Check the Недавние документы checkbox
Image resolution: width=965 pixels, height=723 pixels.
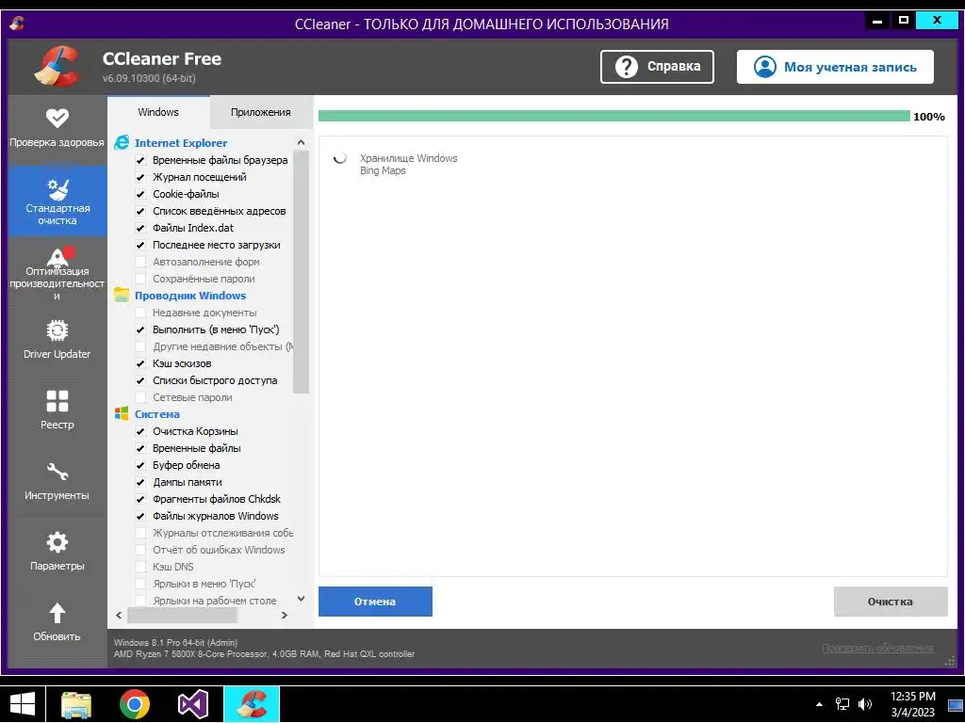pyautogui.click(x=140, y=313)
